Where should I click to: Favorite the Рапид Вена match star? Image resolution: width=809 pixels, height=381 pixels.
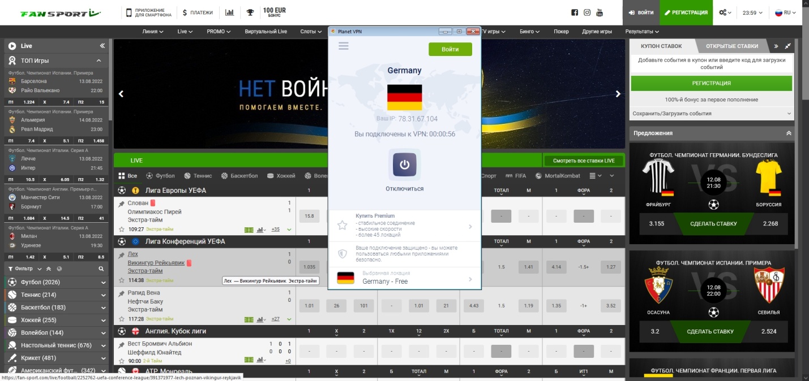121,319
